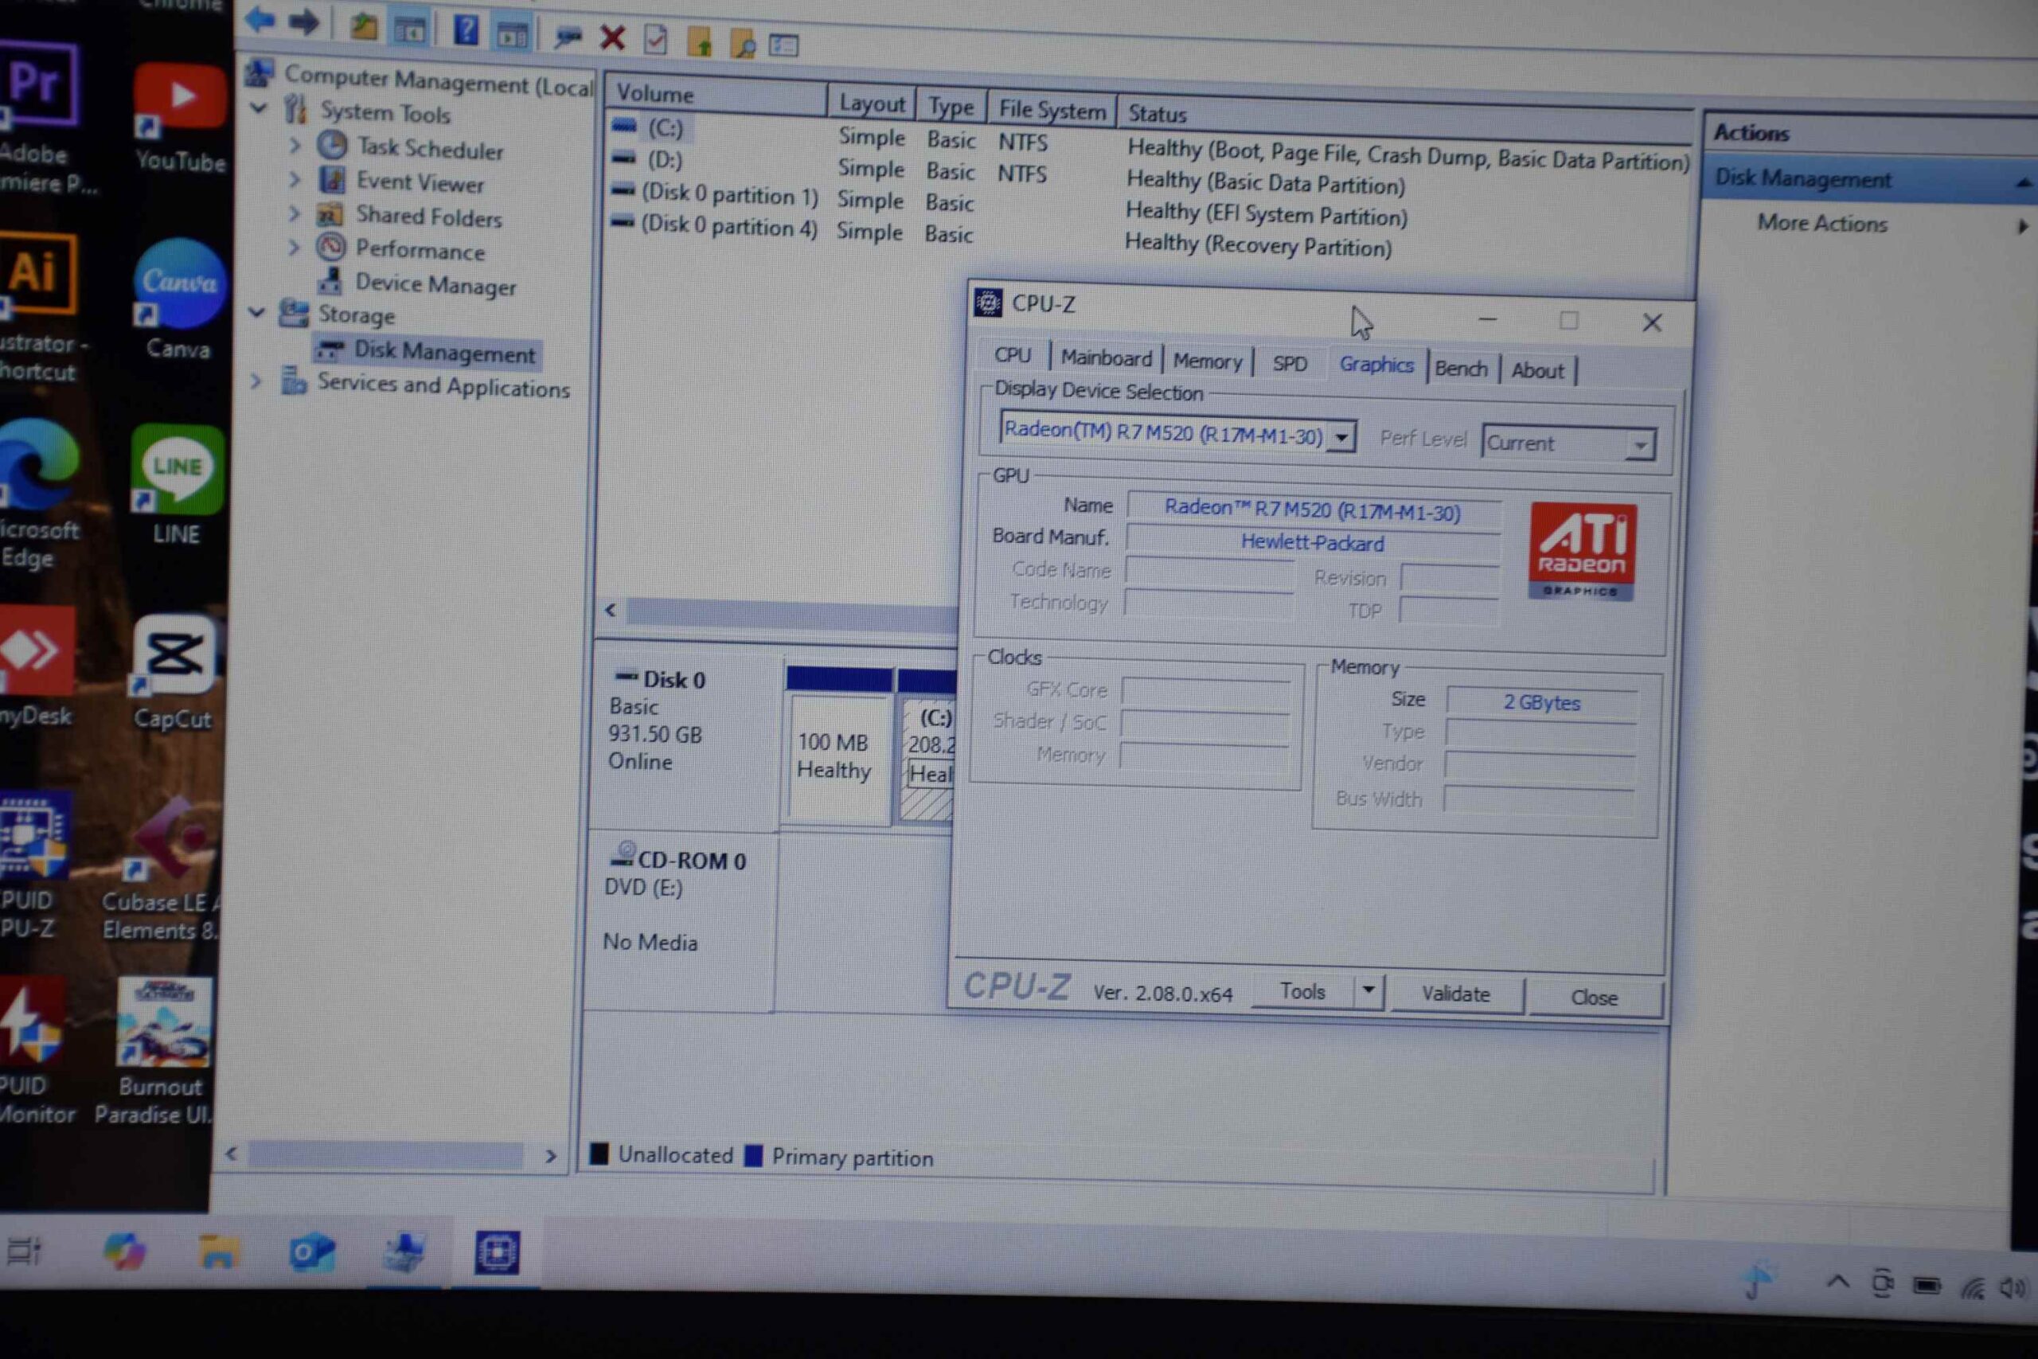The image size is (2038, 1359).
Task: Expand the Task Scheduler node
Action: coord(295,144)
